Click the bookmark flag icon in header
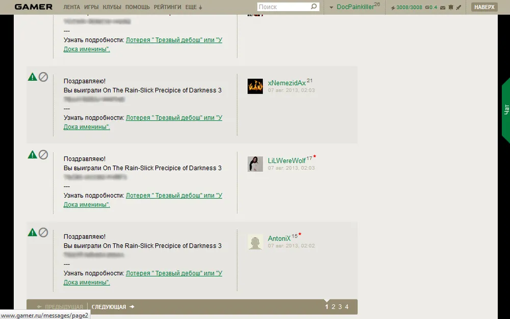Viewport: 510px width, 319px height. pos(451,7)
